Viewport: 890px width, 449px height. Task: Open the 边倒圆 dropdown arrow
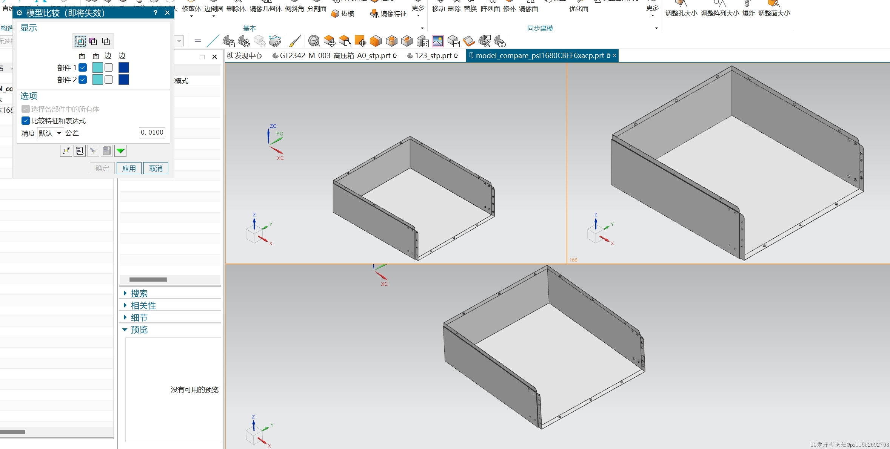pos(214,16)
